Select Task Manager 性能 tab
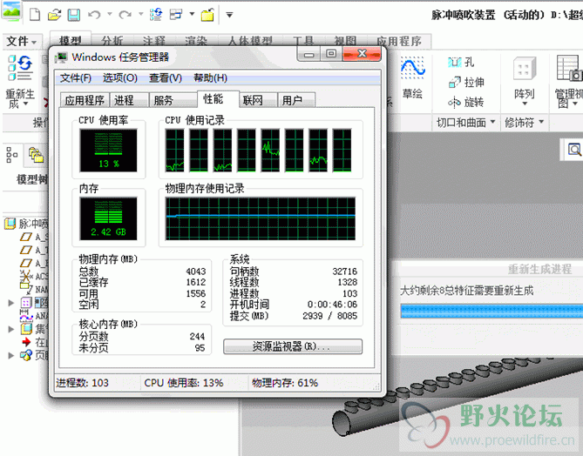 (x=218, y=99)
